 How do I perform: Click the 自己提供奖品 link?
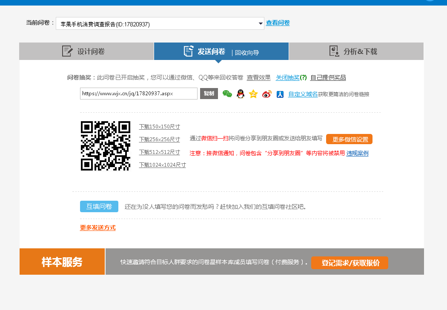tap(328, 77)
